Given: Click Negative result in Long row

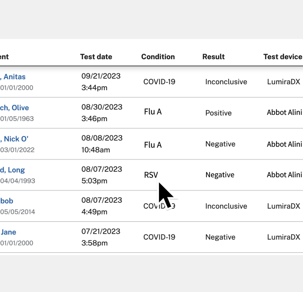Looking at the screenshot, I should point(220,174).
